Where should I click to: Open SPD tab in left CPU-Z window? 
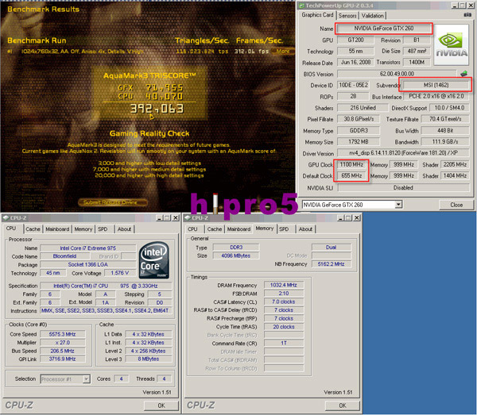[x=103, y=229]
